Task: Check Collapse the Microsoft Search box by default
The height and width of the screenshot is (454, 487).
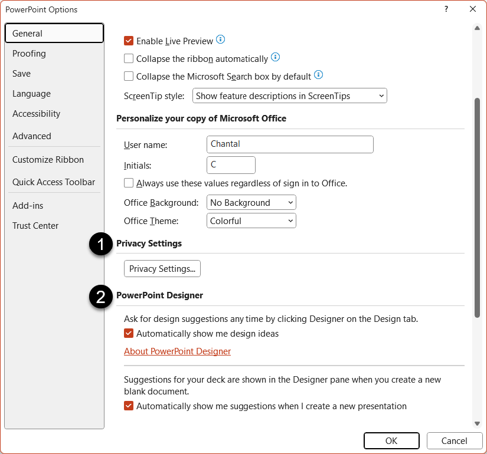Action: coord(129,76)
